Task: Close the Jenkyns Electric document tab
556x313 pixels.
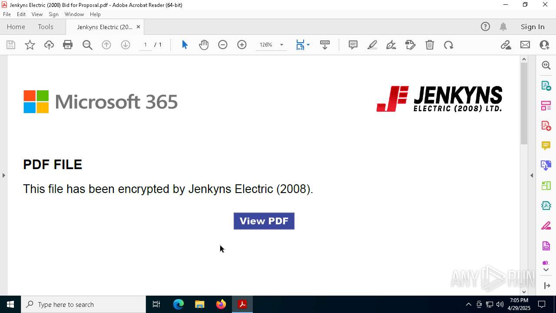Action: 138,27
